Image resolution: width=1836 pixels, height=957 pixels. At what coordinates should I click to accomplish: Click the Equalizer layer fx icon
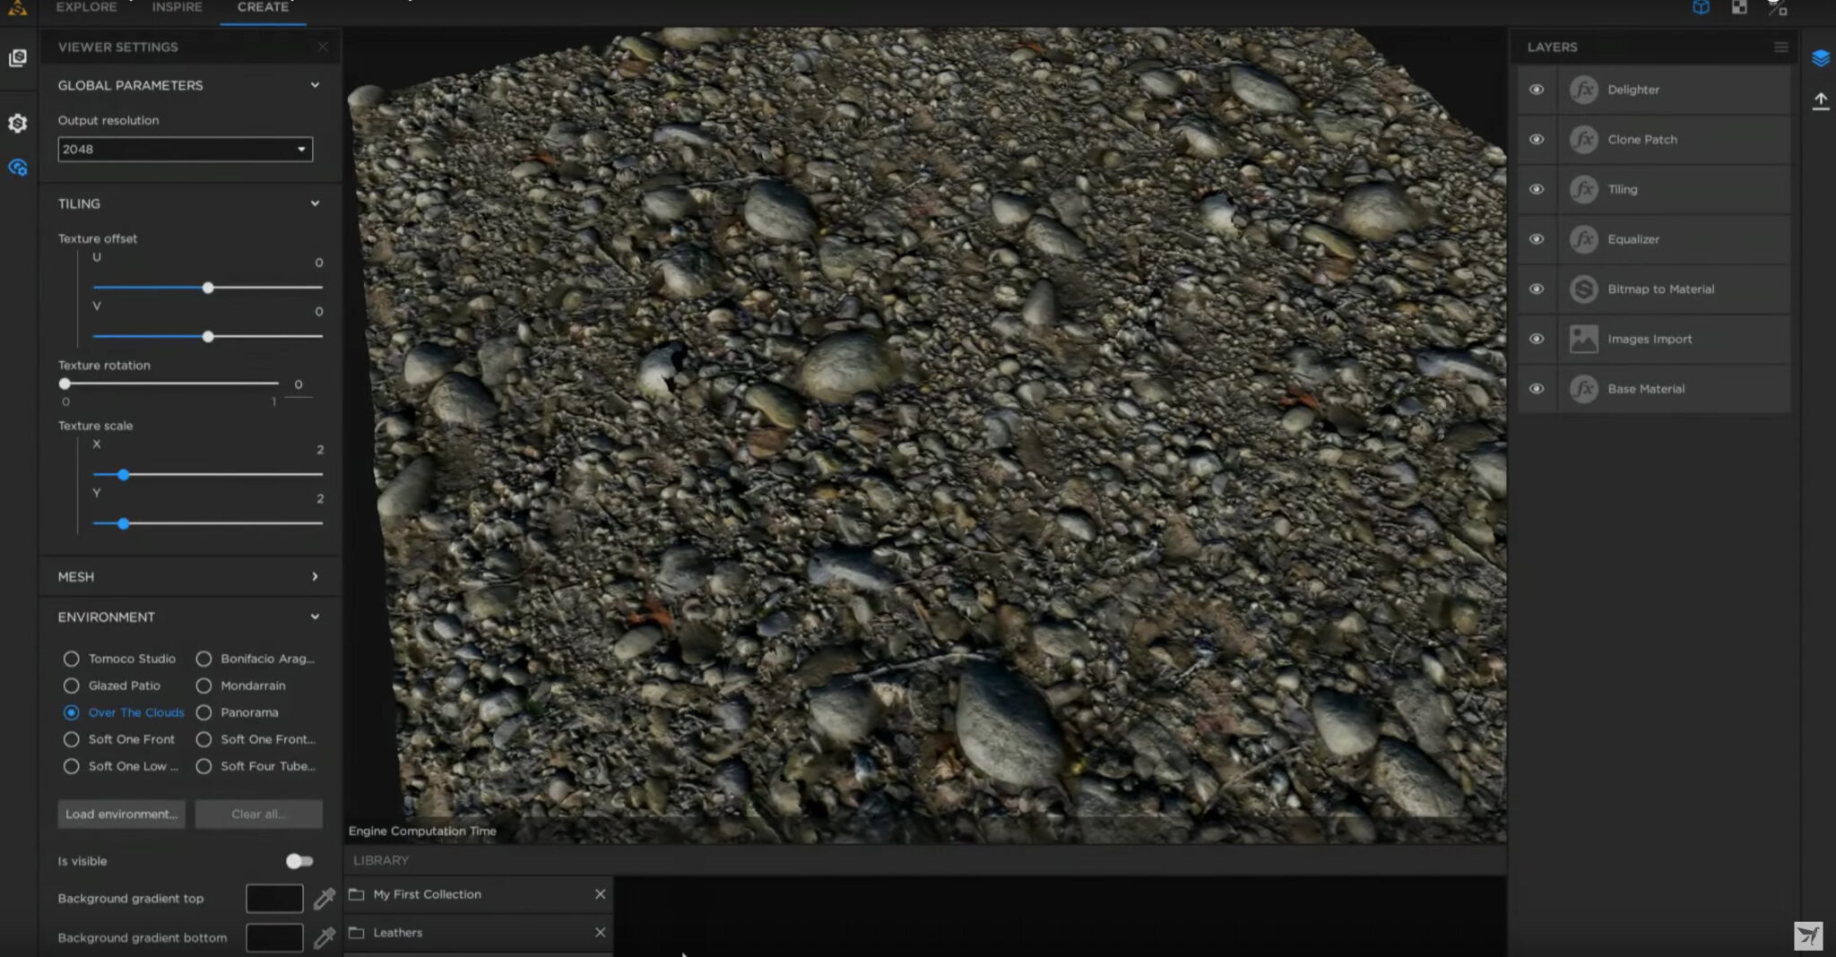1583,239
